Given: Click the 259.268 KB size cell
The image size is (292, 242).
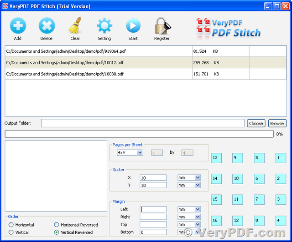Looking at the screenshot, I should click(x=221, y=63).
